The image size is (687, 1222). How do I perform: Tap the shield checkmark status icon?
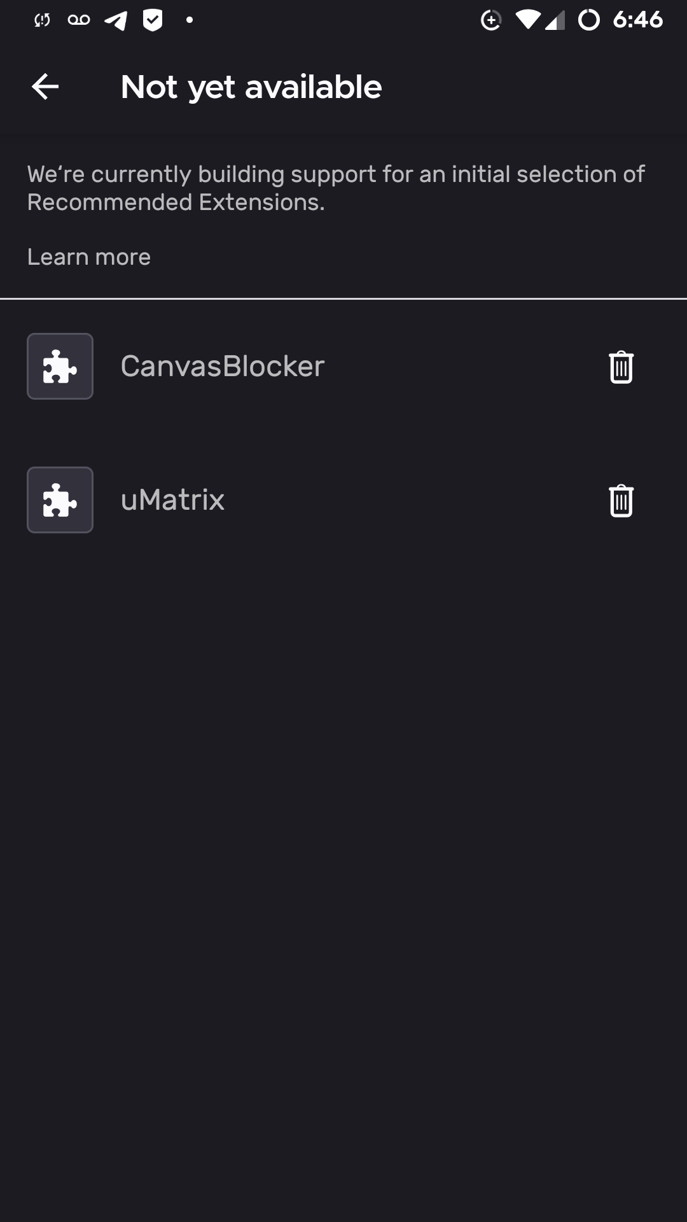153,20
